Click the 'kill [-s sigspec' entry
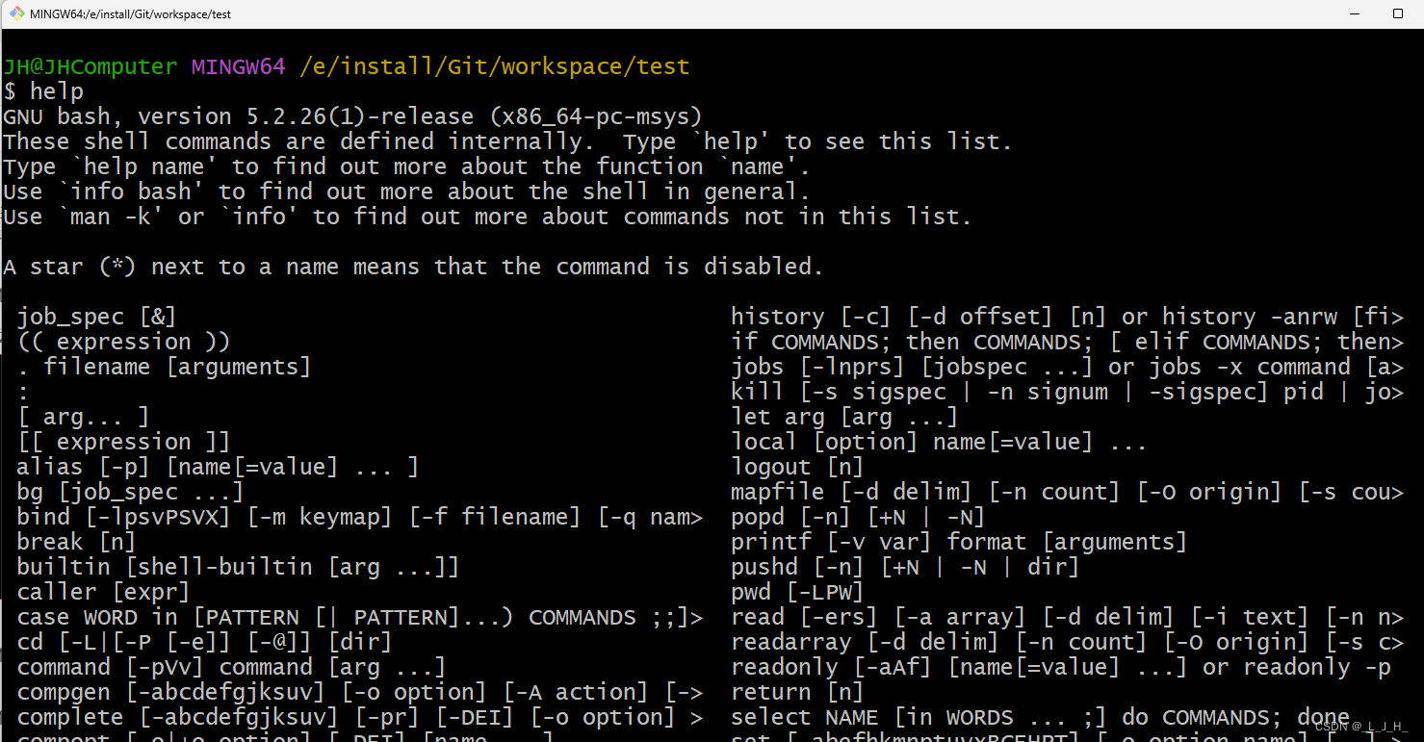 coord(1067,392)
